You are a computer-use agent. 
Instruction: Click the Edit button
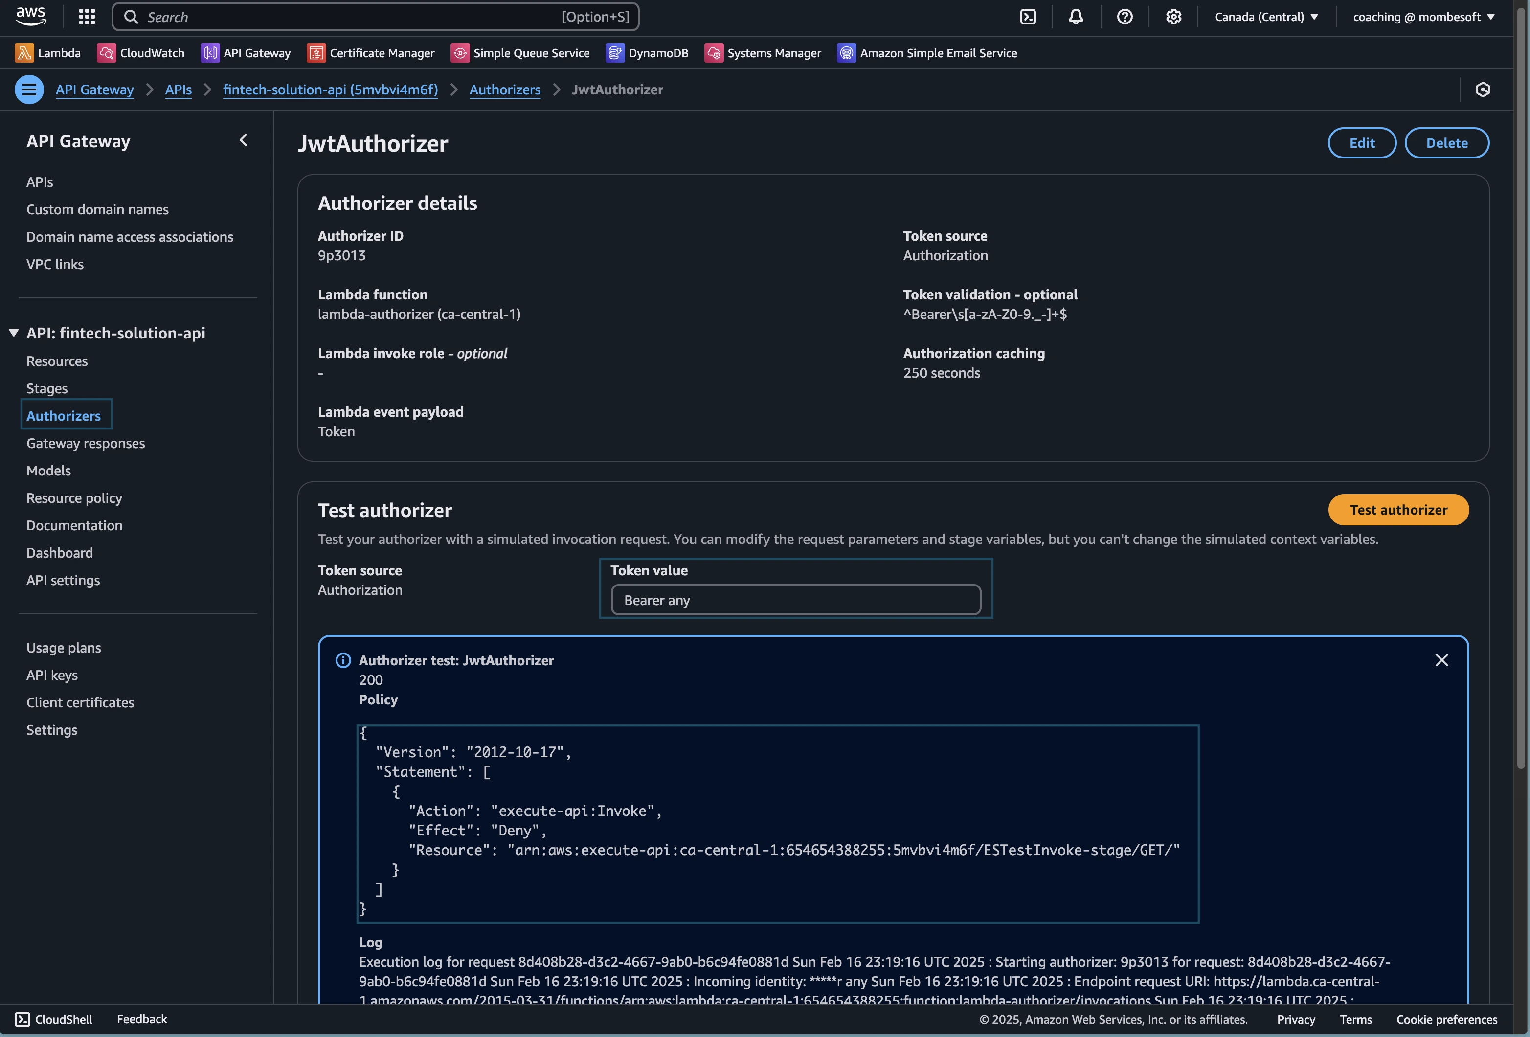1361,143
